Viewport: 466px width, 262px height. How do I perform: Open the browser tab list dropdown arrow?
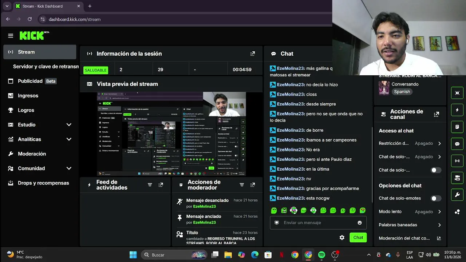[7, 6]
